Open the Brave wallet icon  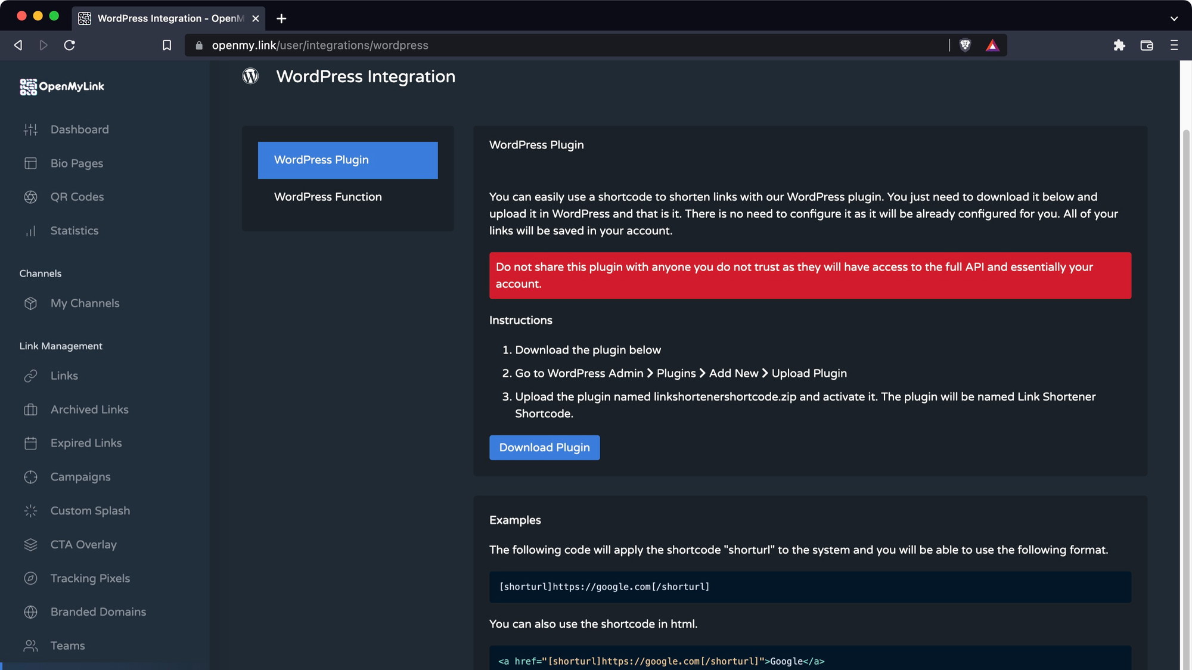[1147, 45]
